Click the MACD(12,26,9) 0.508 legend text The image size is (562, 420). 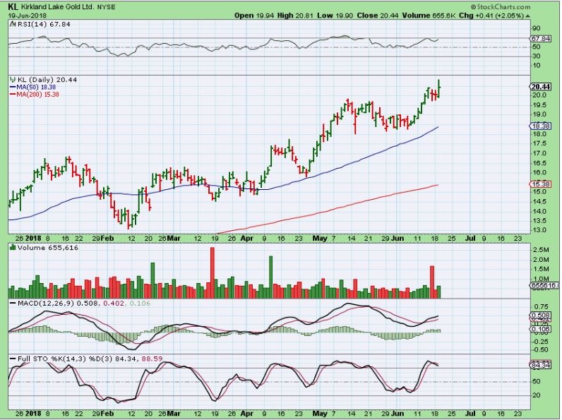58,303
